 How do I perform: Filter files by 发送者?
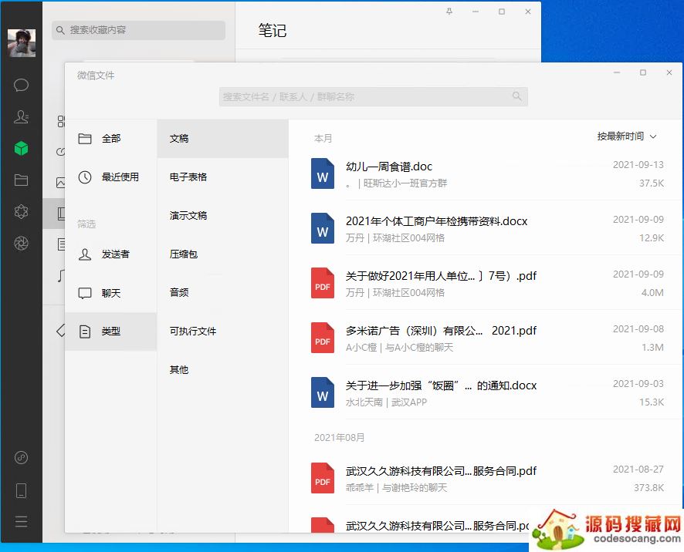click(x=111, y=254)
